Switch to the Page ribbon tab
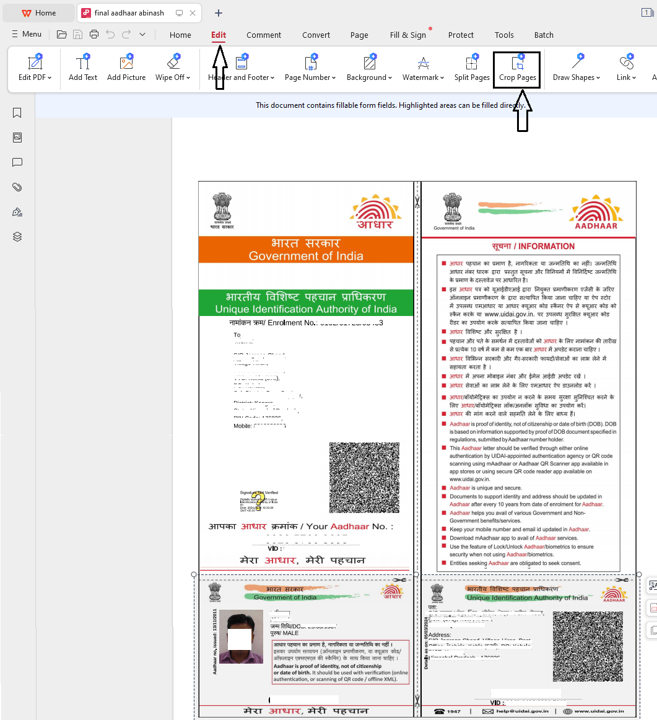Screen dimensions: 657x720 tap(359, 35)
